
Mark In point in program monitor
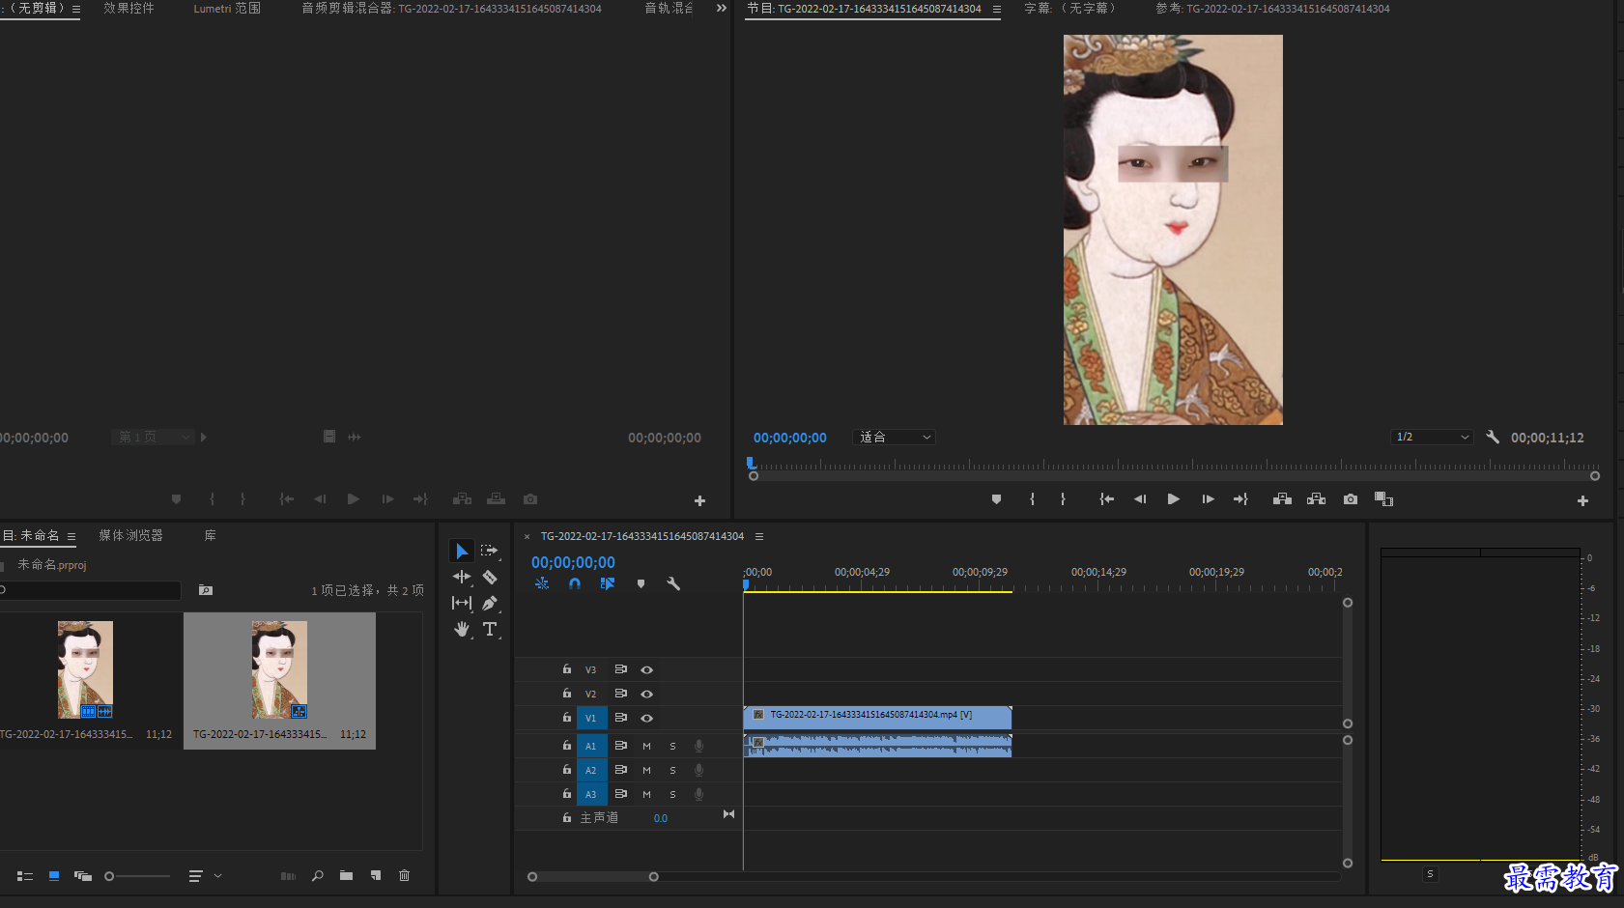pos(1032,499)
